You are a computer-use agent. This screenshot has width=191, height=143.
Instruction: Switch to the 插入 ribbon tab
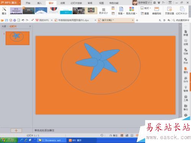[39, 3]
